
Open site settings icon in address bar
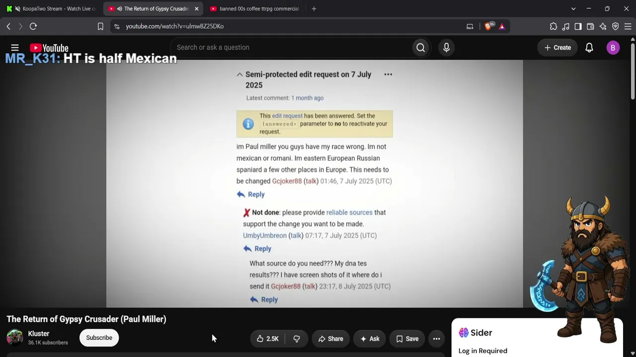pos(117,26)
